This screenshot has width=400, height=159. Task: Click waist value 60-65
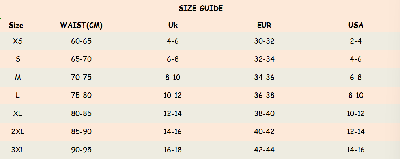[x=82, y=41]
